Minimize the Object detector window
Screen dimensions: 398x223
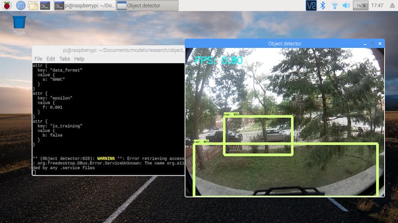365,44
